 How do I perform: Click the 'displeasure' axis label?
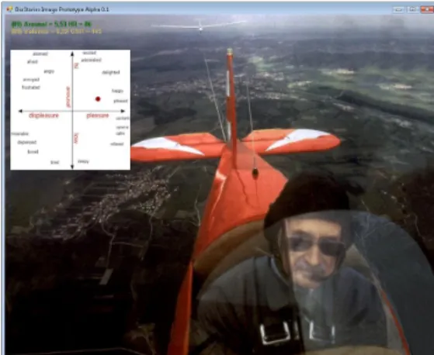click(43, 115)
